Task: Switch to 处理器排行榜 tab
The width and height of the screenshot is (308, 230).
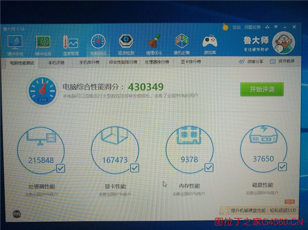Action: (157, 62)
